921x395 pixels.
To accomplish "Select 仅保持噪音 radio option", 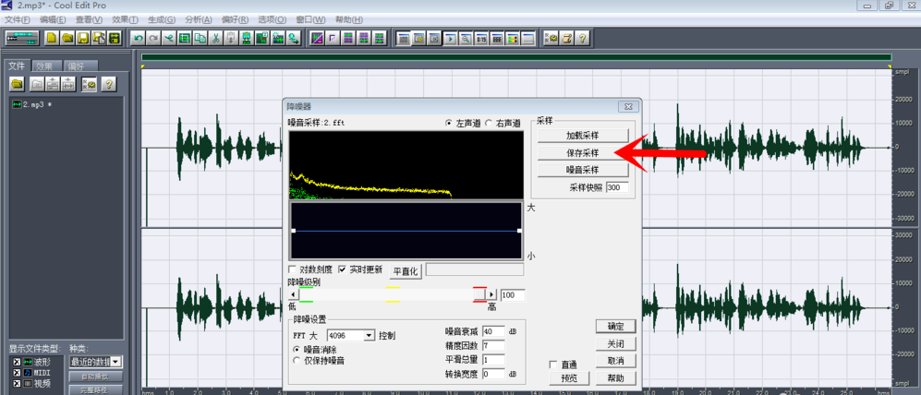I will click(x=297, y=360).
